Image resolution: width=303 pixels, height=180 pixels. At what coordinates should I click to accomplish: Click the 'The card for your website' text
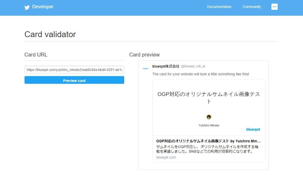tap(201, 74)
